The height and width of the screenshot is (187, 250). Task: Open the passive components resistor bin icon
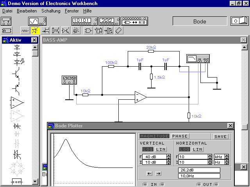pos(25,30)
